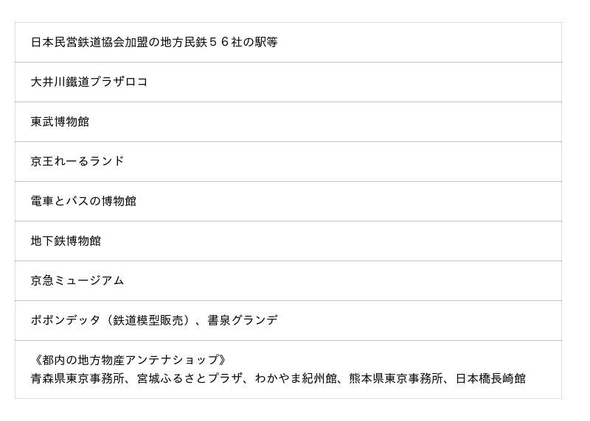Click 熊本県東京事務所 in the last row

coord(396,379)
